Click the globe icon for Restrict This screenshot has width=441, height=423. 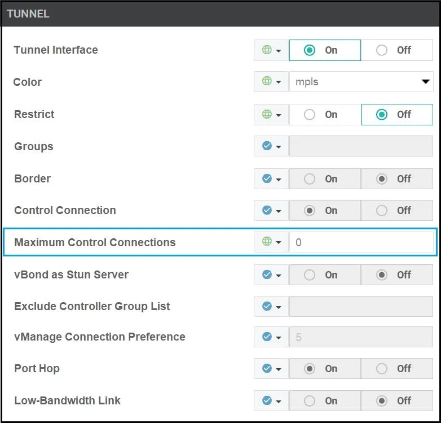coord(267,114)
